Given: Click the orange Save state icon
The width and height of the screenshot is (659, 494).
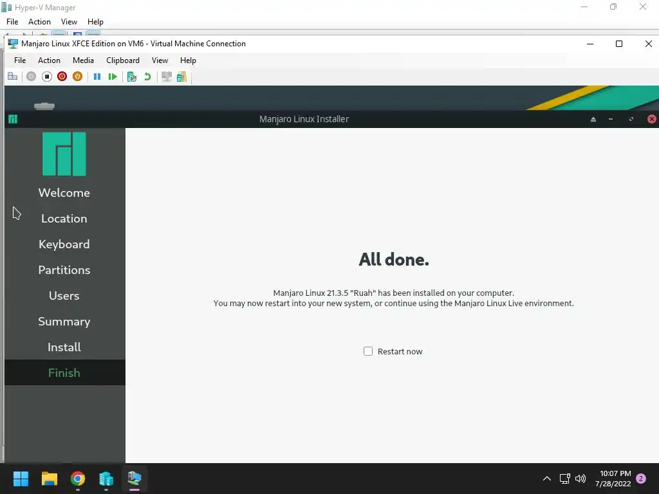Looking at the screenshot, I should click(77, 77).
